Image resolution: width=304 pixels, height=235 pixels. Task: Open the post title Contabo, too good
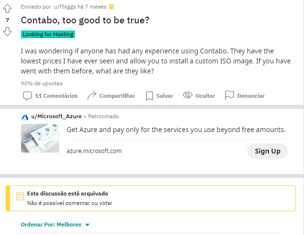point(85,20)
